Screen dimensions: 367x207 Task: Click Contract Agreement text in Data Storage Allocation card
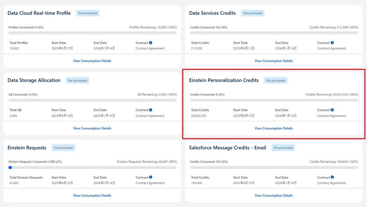click(x=150, y=116)
